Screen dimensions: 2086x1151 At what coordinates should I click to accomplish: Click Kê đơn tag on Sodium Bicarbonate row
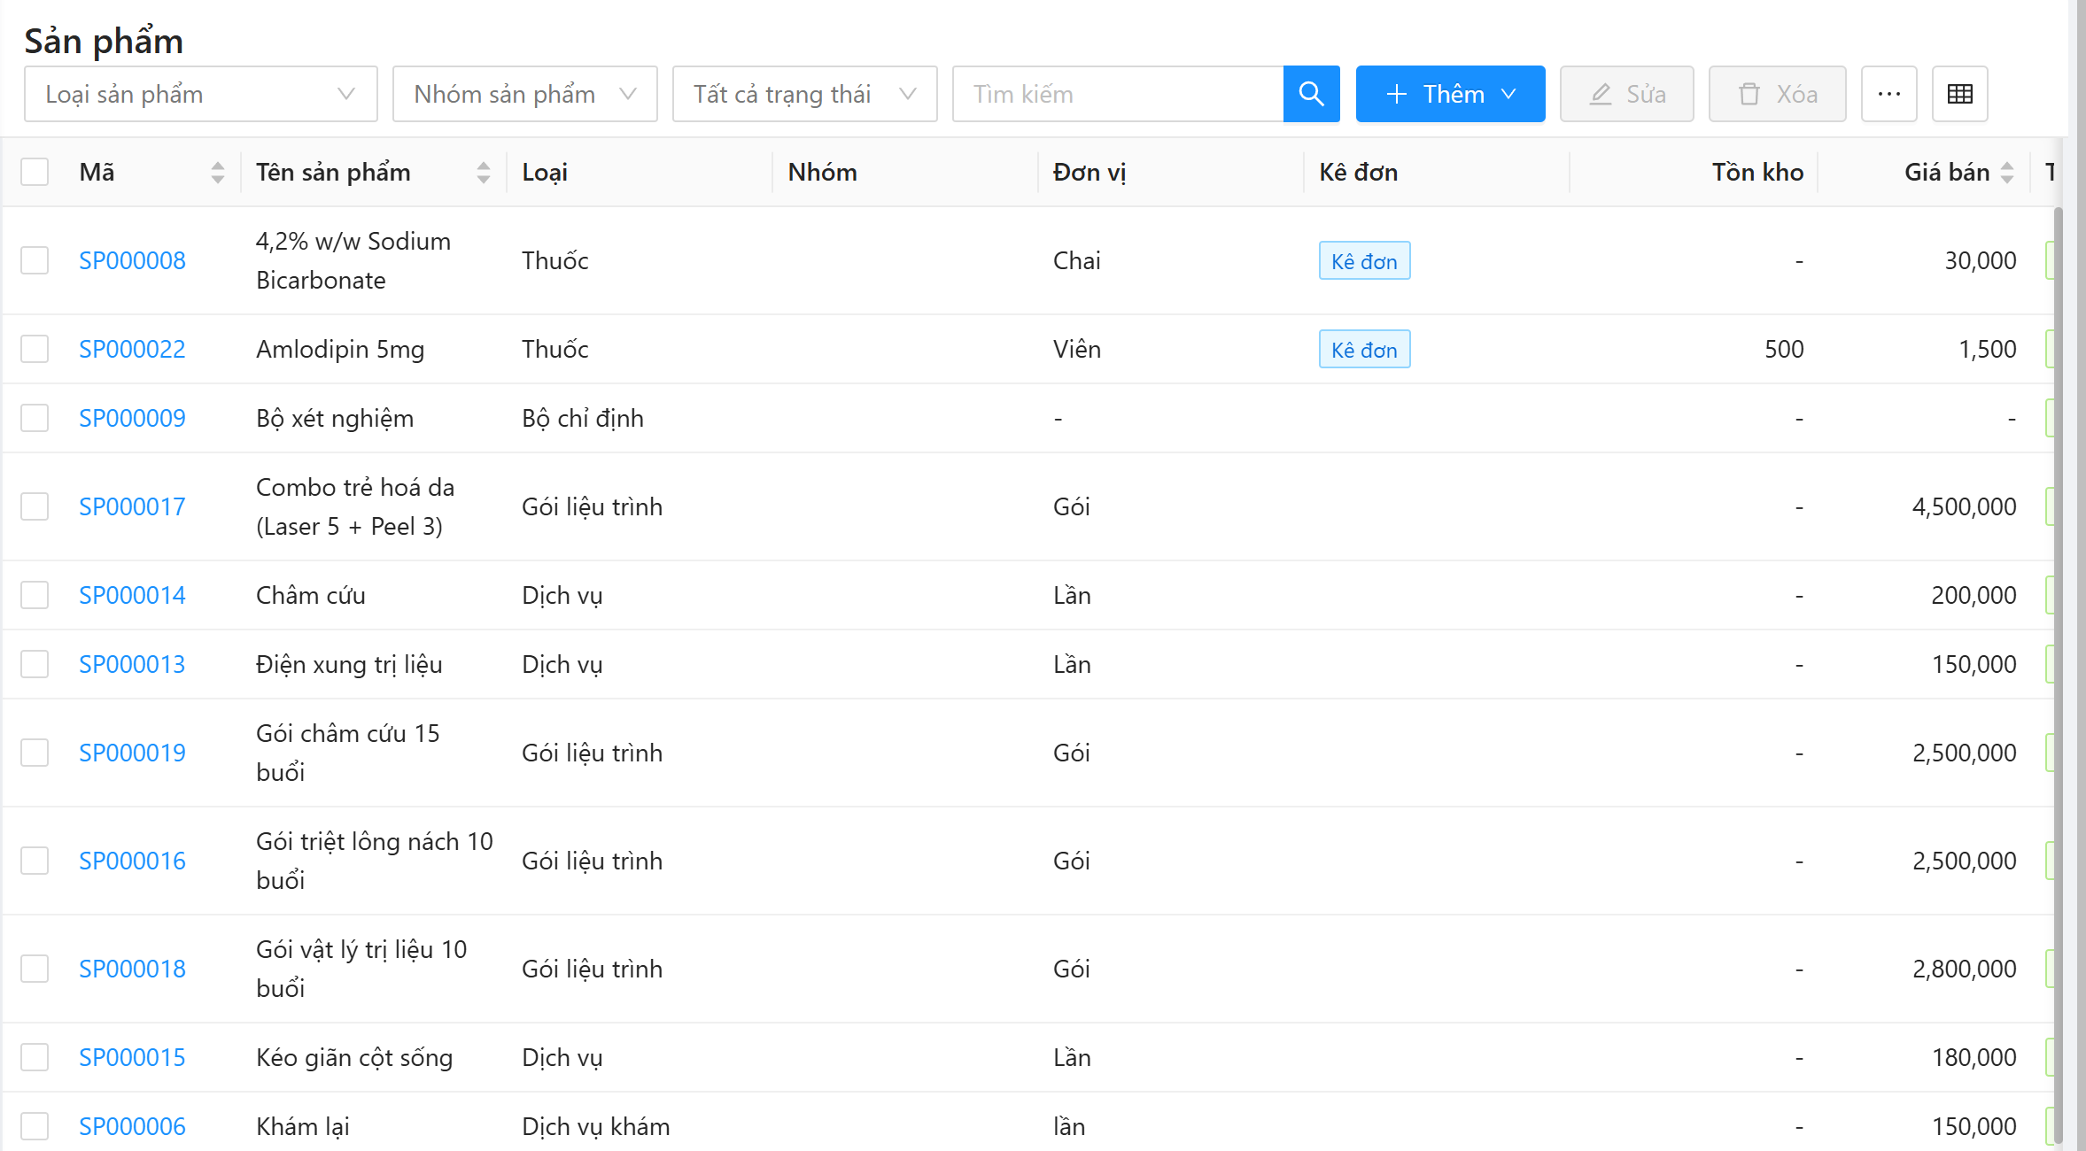1364,260
